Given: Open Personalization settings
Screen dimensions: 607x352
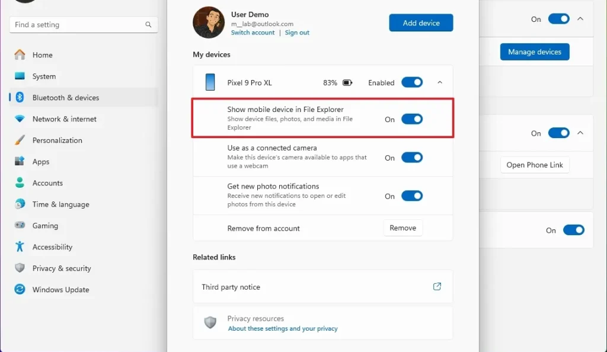Looking at the screenshot, I should click(84, 140).
